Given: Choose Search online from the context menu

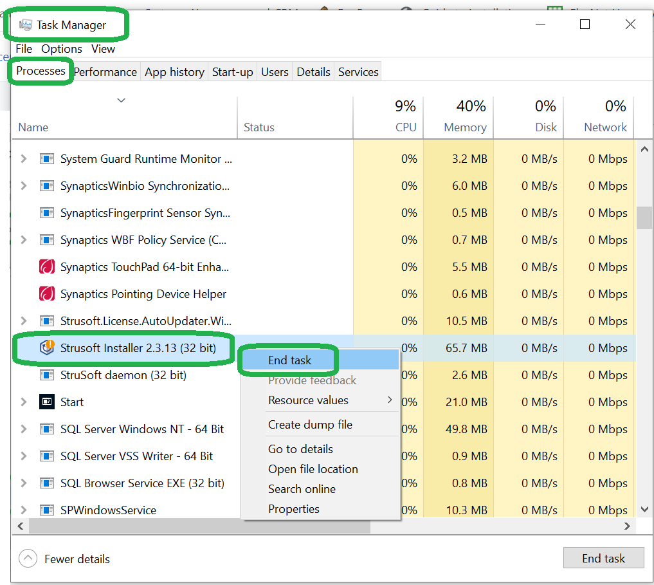Looking at the screenshot, I should tap(320, 489).
